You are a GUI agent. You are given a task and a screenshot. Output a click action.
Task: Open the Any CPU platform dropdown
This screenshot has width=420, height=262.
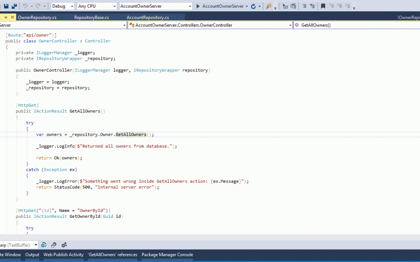pos(97,6)
